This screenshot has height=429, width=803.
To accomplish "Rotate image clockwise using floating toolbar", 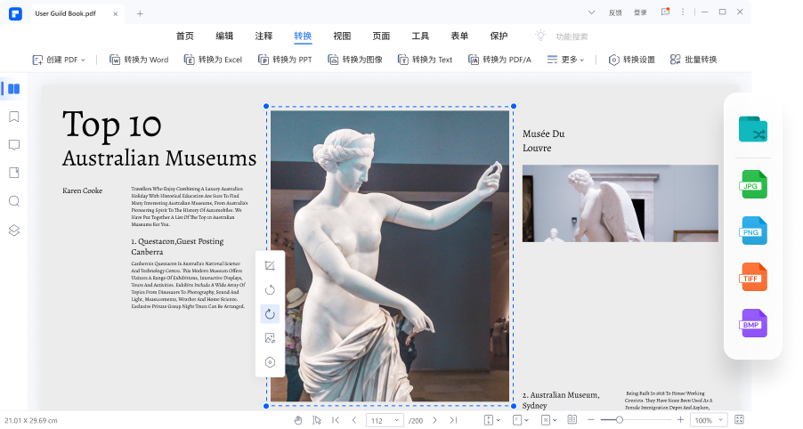I will [x=270, y=313].
